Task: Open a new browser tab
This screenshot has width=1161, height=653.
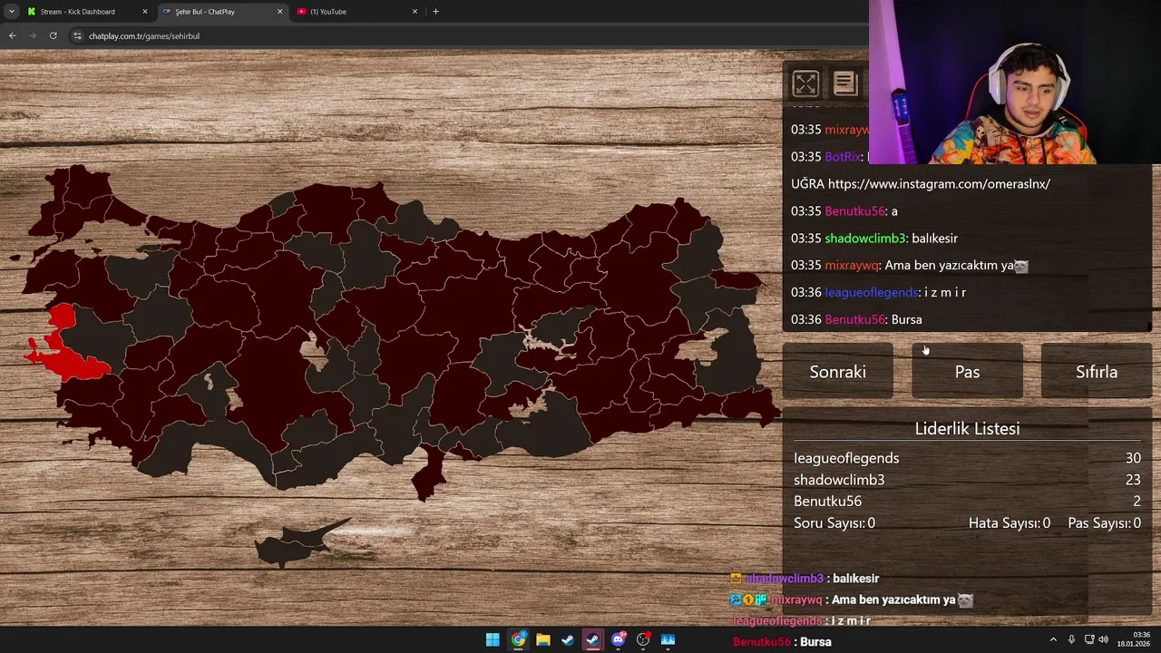Action: pyautogui.click(x=435, y=12)
